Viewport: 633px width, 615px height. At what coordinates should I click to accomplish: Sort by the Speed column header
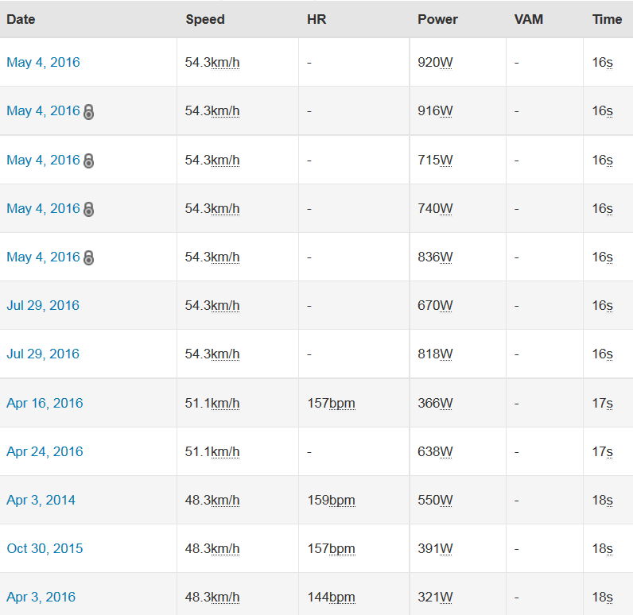pyautogui.click(x=205, y=19)
